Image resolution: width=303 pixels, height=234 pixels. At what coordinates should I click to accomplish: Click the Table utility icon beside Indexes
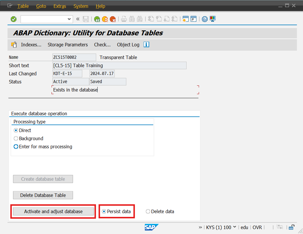pyautogui.click(x=14, y=45)
